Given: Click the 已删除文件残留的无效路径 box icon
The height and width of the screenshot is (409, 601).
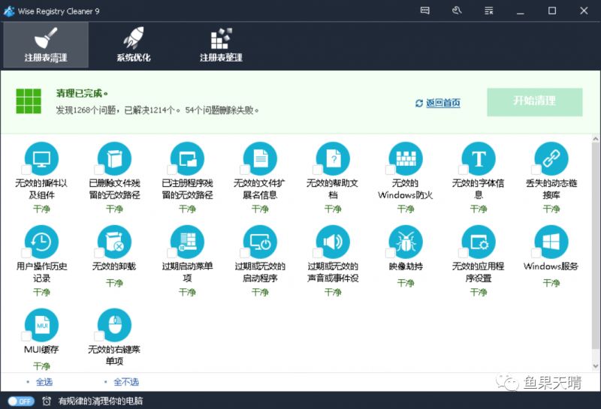Looking at the screenshot, I should tap(114, 159).
